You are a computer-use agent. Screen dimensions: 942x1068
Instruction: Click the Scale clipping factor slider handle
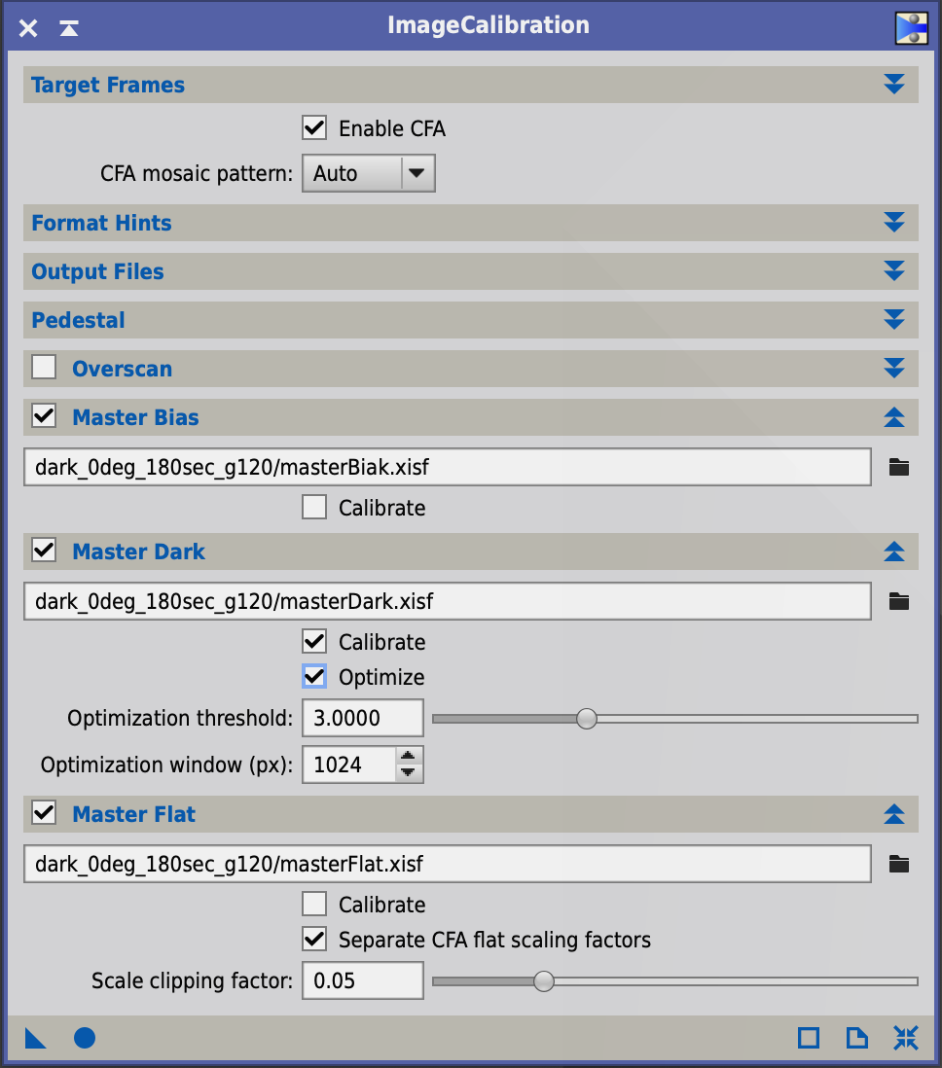(544, 981)
